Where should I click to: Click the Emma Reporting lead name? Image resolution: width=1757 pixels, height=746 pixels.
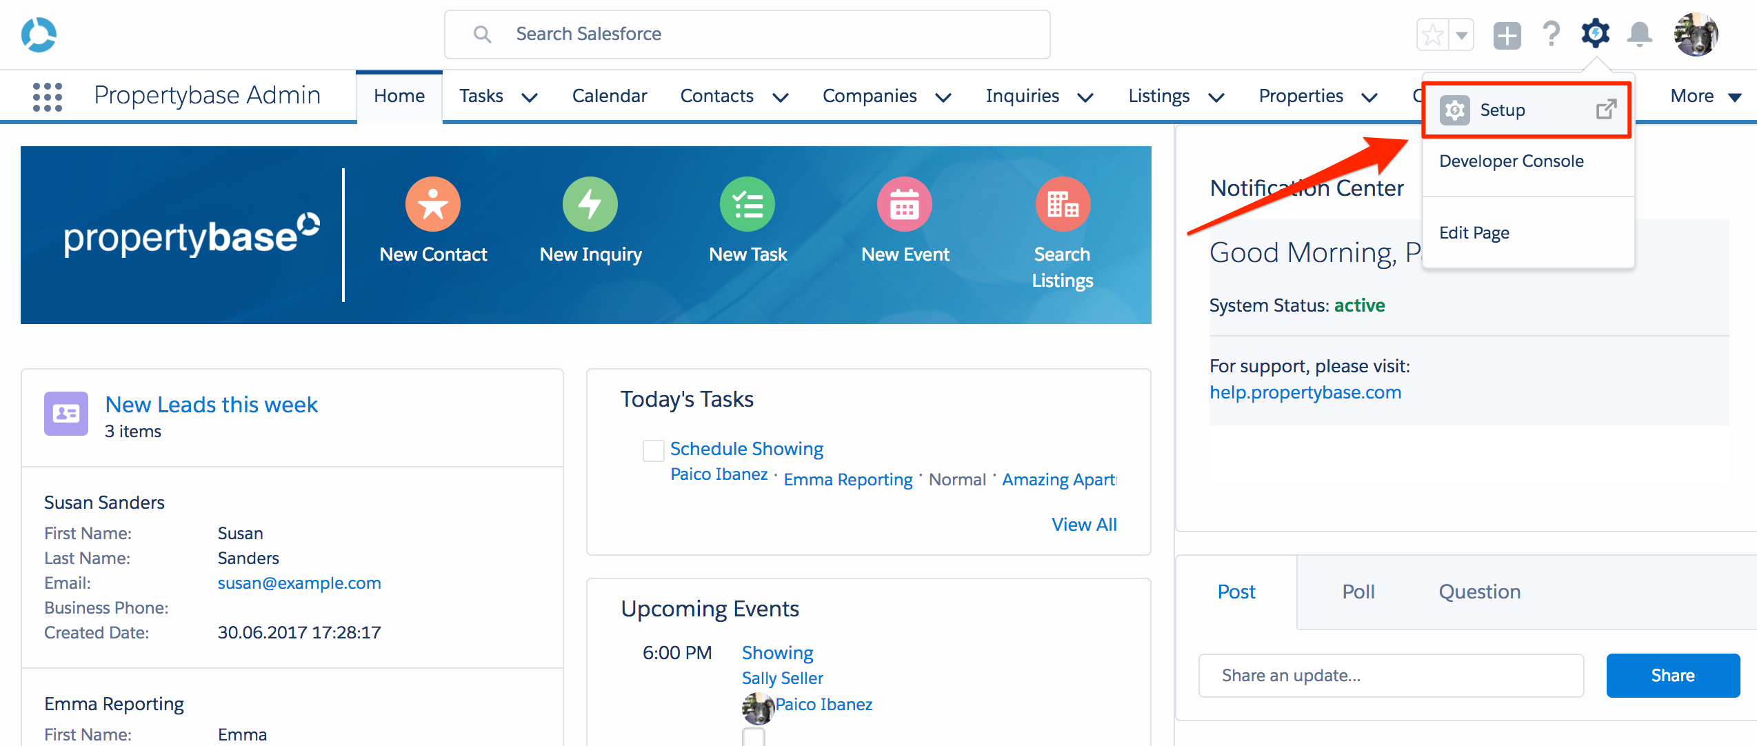[114, 704]
